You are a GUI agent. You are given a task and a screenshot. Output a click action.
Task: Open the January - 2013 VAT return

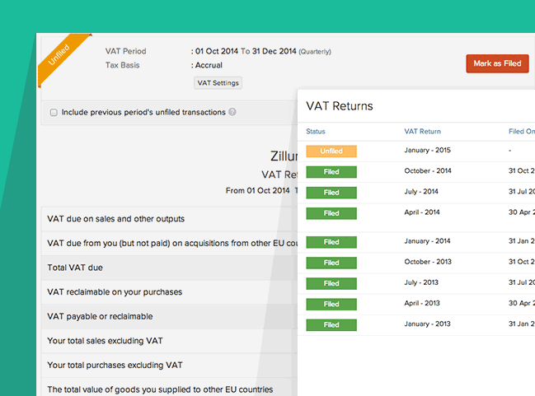(427, 324)
